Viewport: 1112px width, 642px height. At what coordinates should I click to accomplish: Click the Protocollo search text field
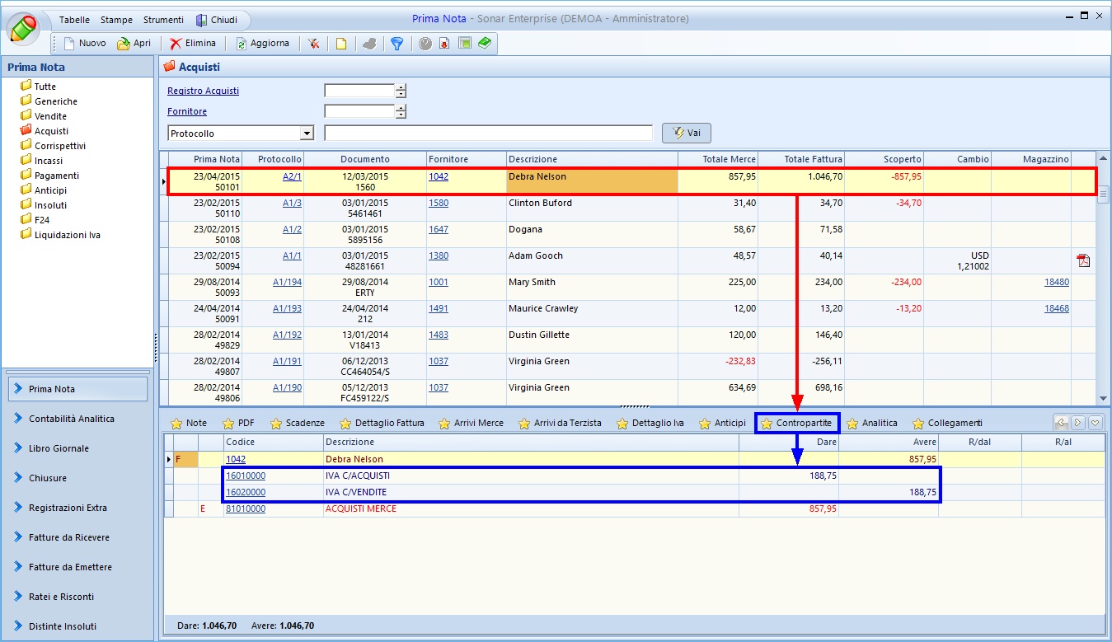(488, 134)
